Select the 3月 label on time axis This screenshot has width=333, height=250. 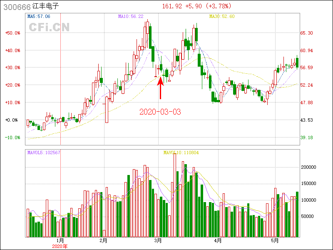point(158,240)
